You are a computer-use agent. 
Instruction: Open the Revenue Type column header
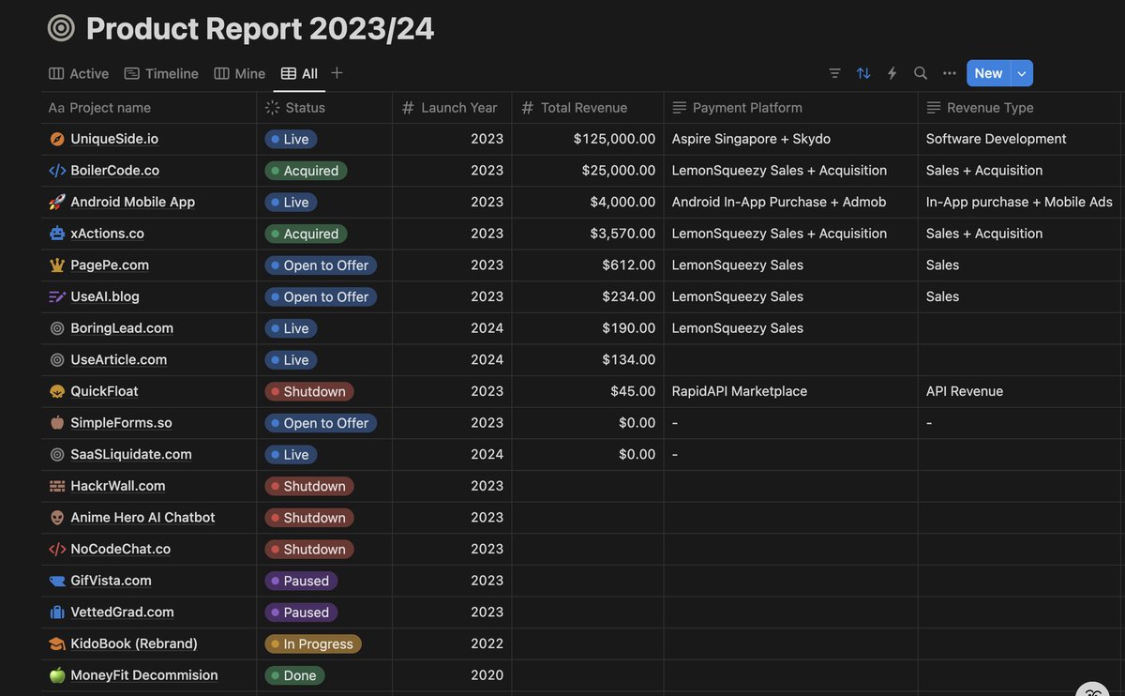pyautogui.click(x=1020, y=108)
